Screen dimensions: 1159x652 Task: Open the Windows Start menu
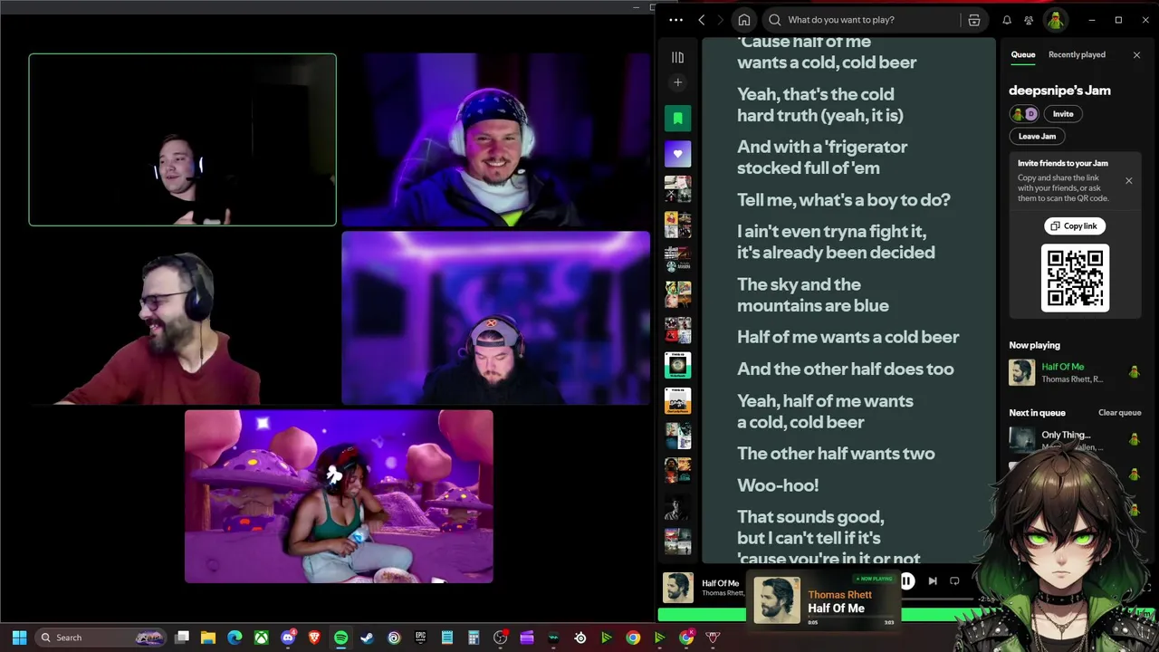(19, 638)
